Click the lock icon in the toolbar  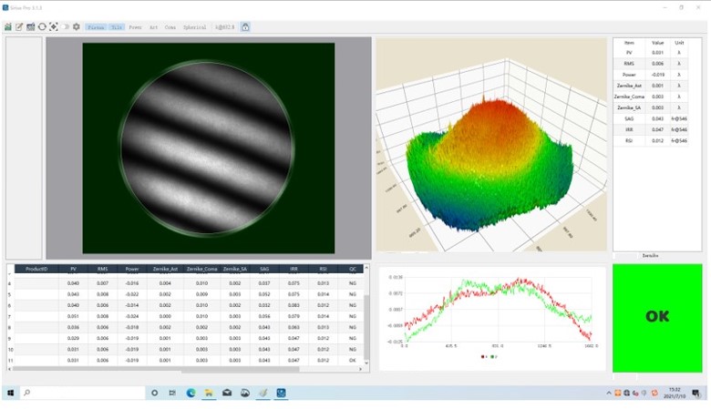245,27
